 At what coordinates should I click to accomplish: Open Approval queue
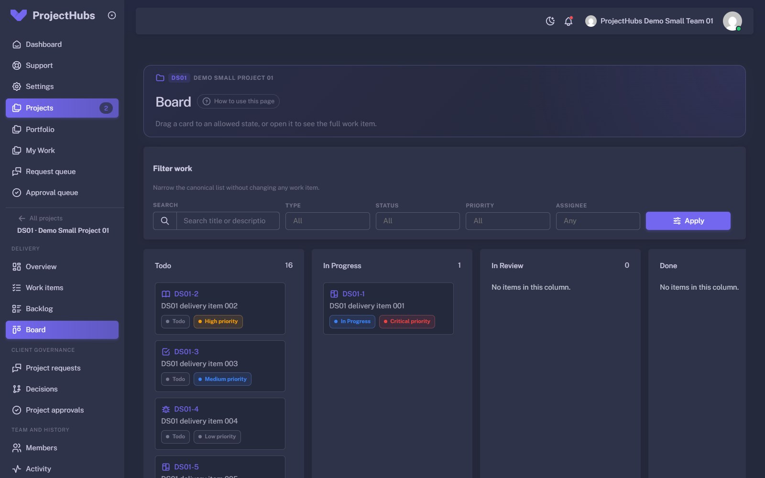pos(62,193)
